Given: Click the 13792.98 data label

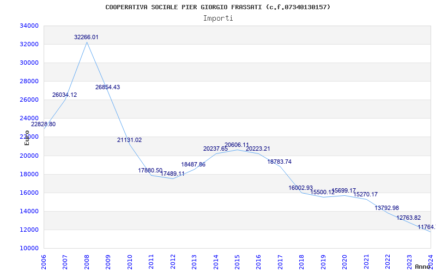Looking at the screenshot, I should point(387,208).
